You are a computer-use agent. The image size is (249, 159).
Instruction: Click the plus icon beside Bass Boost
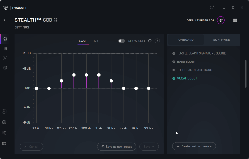(174, 61)
